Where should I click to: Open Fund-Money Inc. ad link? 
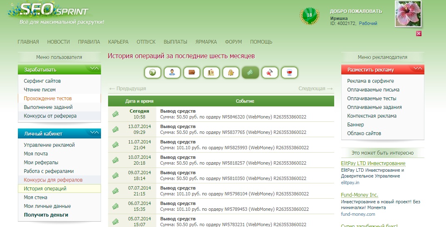pyautogui.click(x=360, y=195)
